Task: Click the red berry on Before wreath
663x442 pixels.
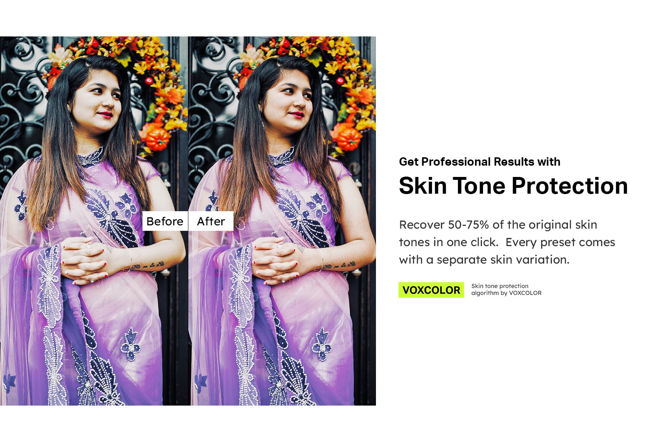Action: click(148, 80)
